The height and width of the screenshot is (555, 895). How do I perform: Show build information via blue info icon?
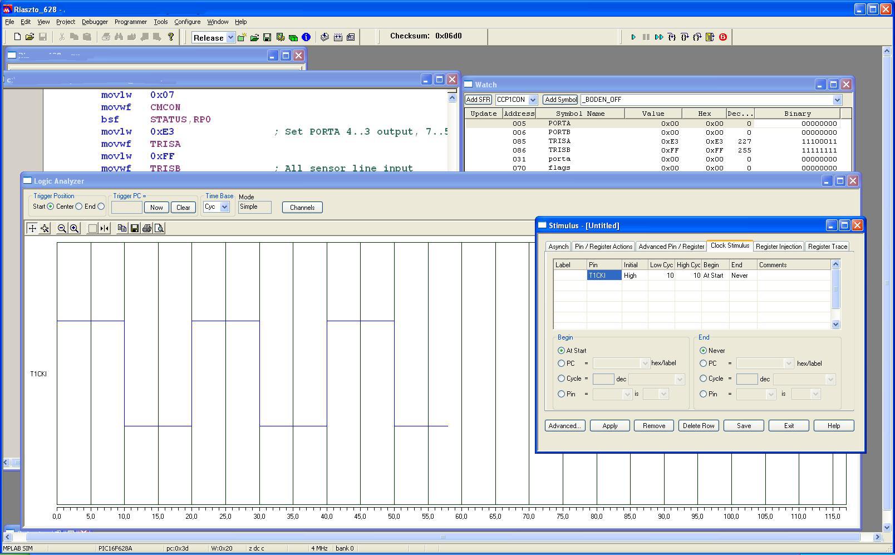pyautogui.click(x=306, y=37)
